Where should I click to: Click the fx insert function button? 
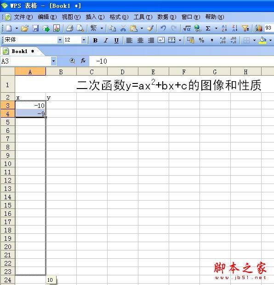click(83, 61)
